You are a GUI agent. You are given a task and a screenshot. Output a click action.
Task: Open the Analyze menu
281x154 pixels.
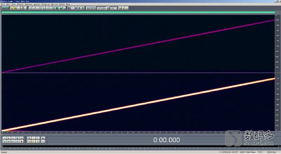point(37,4)
